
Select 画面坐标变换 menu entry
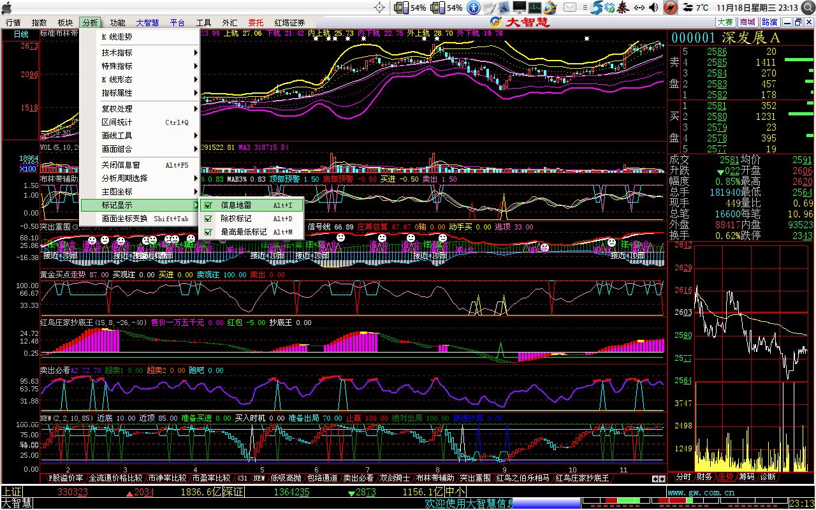point(140,219)
